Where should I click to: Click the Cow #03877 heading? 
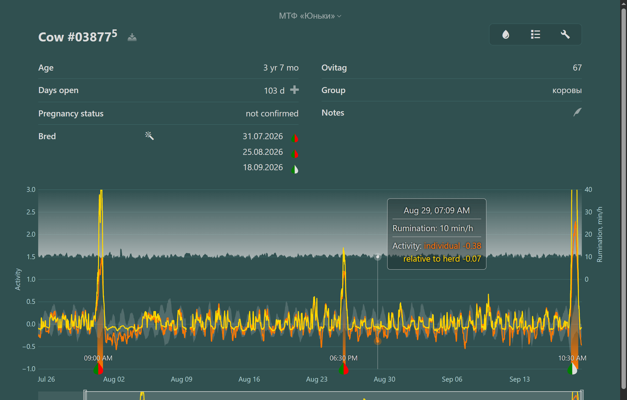(78, 37)
